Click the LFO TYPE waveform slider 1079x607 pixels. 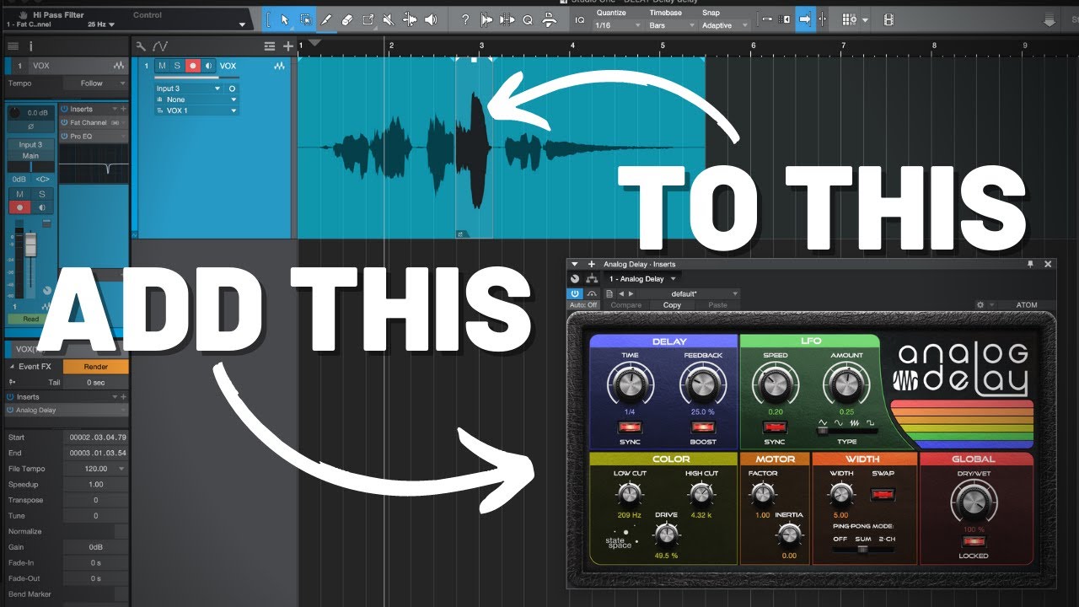click(847, 431)
